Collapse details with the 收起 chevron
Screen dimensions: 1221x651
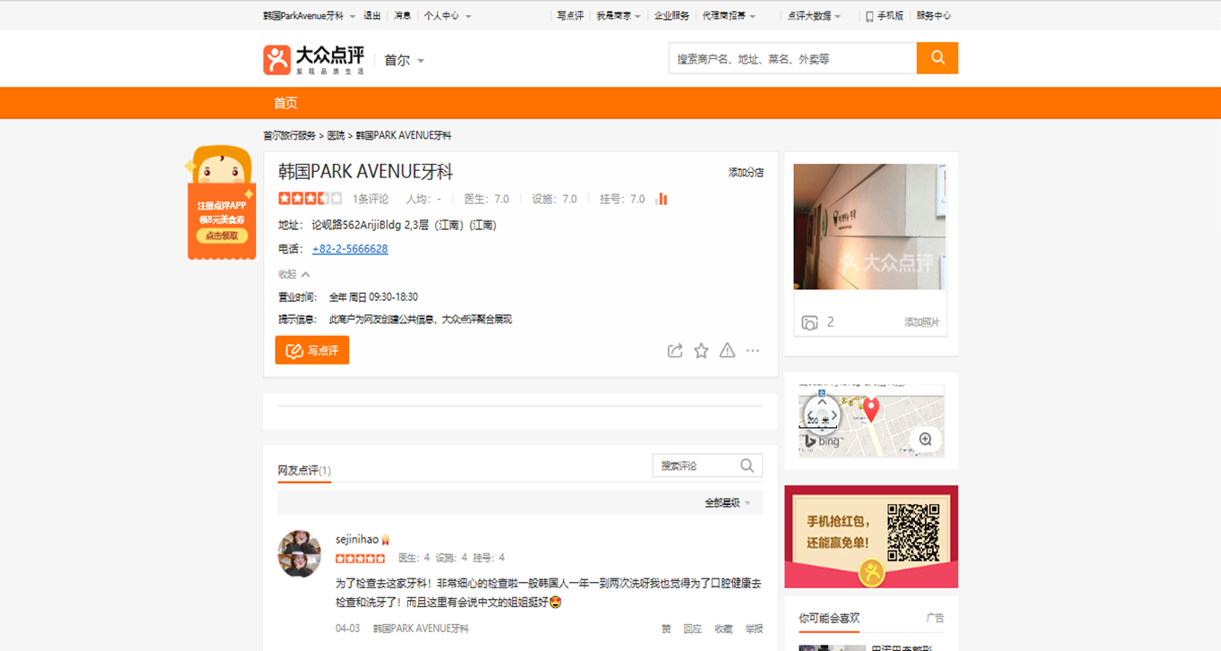[305, 275]
